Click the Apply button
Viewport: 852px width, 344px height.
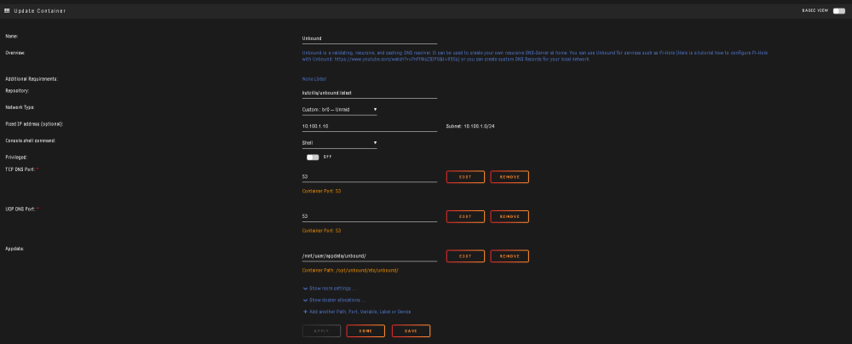coord(322,331)
